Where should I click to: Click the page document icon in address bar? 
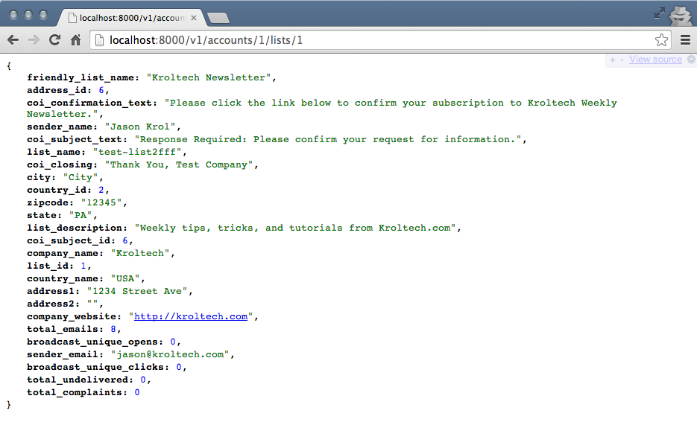tap(100, 40)
